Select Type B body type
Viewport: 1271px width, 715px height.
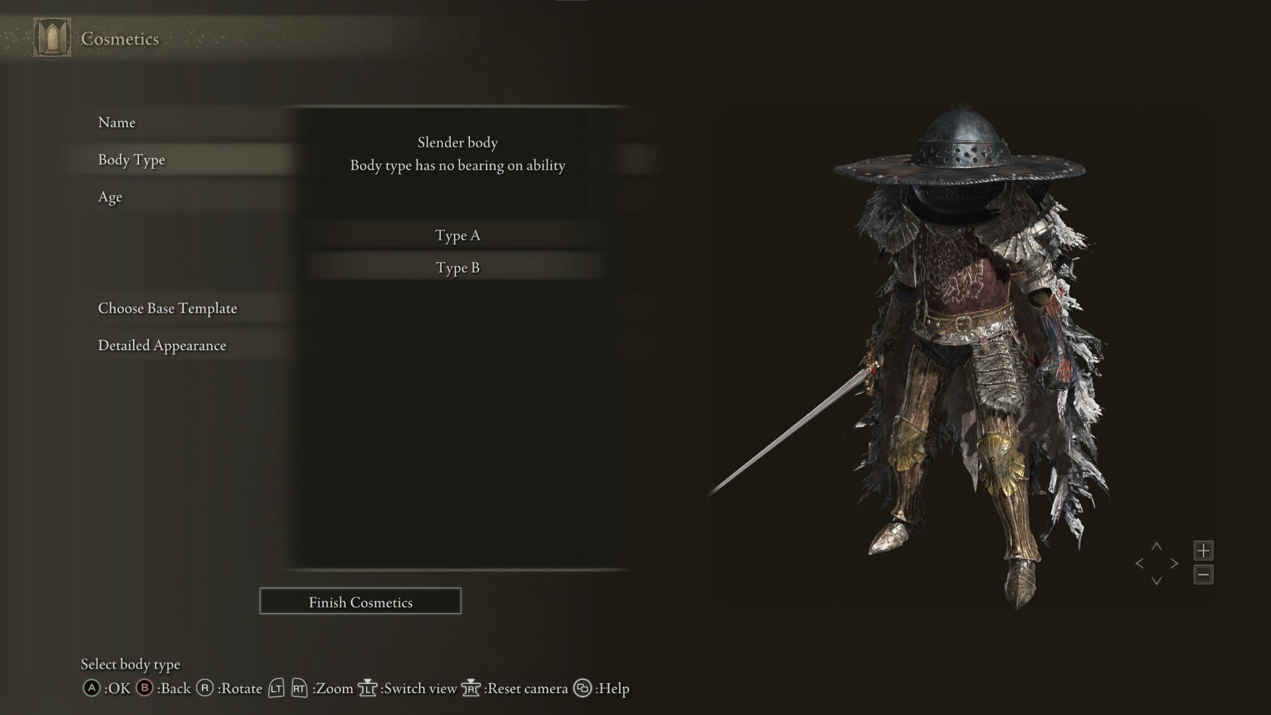coord(457,267)
